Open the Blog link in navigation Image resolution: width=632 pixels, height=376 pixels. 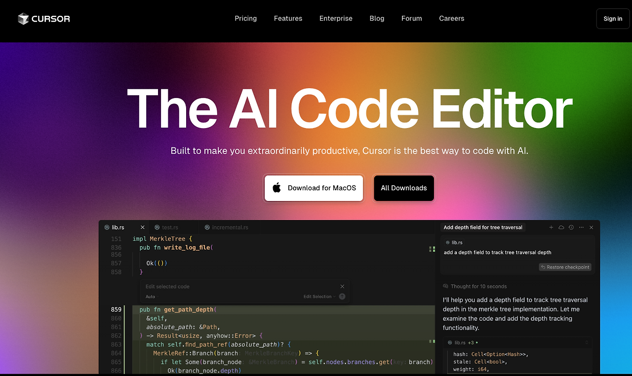coord(377,19)
